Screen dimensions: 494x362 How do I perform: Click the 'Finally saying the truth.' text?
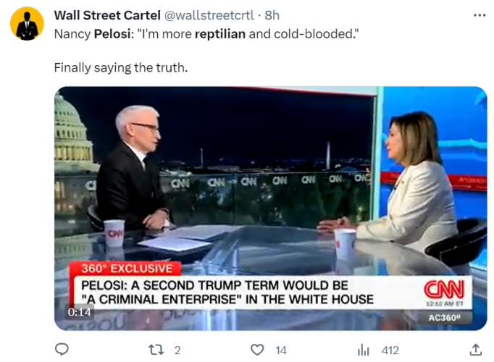[x=121, y=67]
